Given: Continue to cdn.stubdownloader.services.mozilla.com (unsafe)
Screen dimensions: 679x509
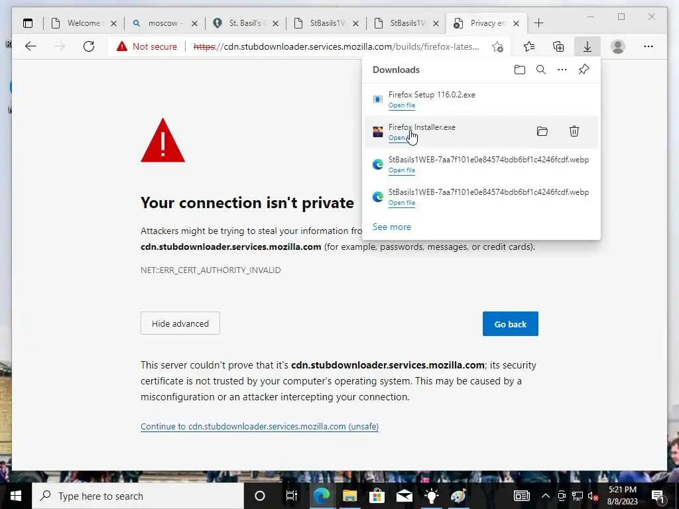Looking at the screenshot, I should (x=259, y=426).
